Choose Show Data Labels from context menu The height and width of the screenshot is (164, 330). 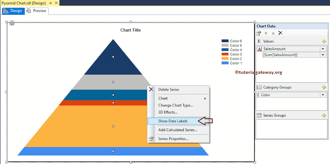click(178, 121)
